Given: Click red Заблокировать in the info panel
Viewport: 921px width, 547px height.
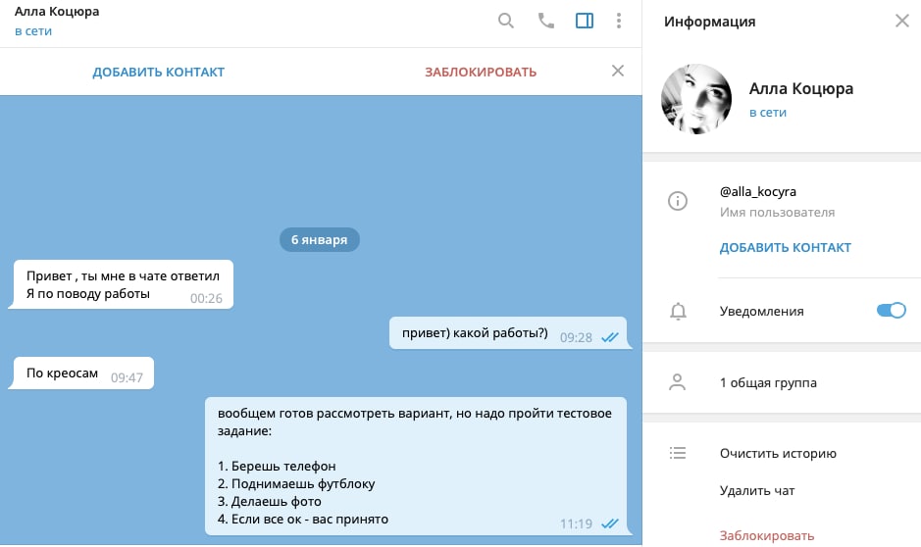Looking at the screenshot, I should click(767, 535).
